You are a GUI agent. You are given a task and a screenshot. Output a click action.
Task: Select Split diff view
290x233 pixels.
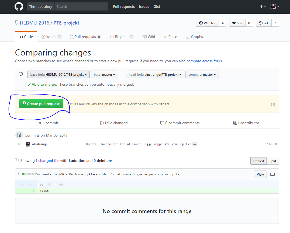click(x=273, y=161)
